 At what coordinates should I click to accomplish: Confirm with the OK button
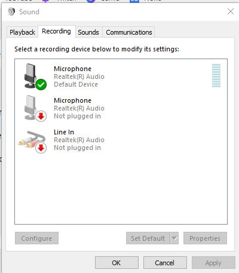click(x=117, y=263)
